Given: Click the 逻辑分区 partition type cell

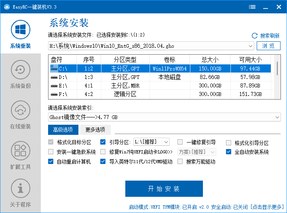Looking at the screenshot, I should (125, 94).
